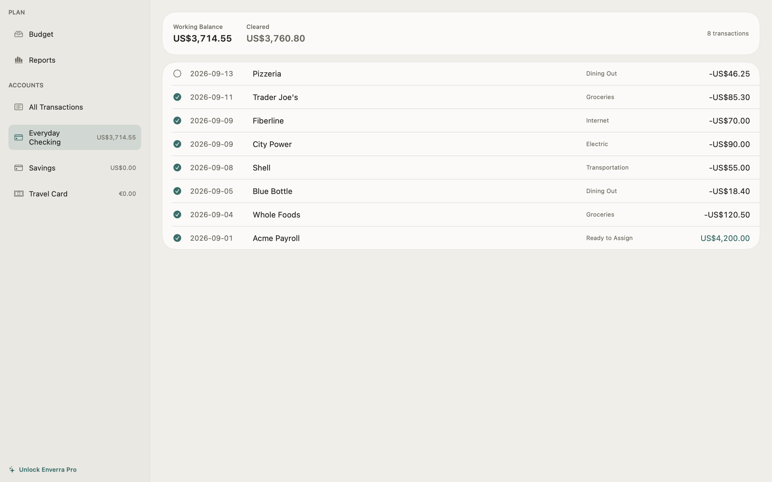Open the Travel Card account
Screen dimensions: 772x482
[75, 194]
